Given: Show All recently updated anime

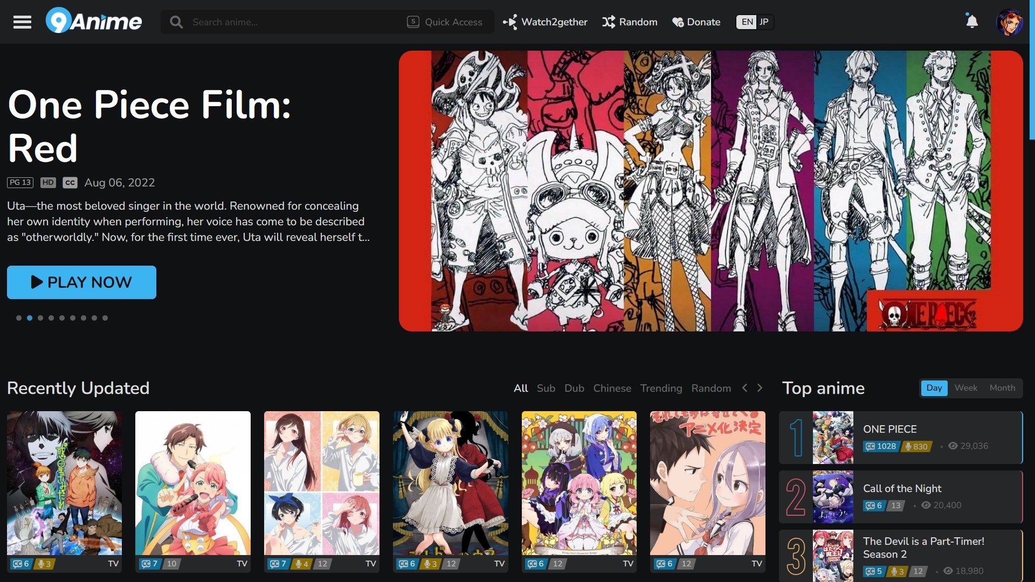Looking at the screenshot, I should pos(521,388).
